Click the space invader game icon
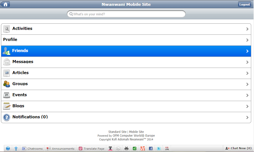 tap(126, 149)
